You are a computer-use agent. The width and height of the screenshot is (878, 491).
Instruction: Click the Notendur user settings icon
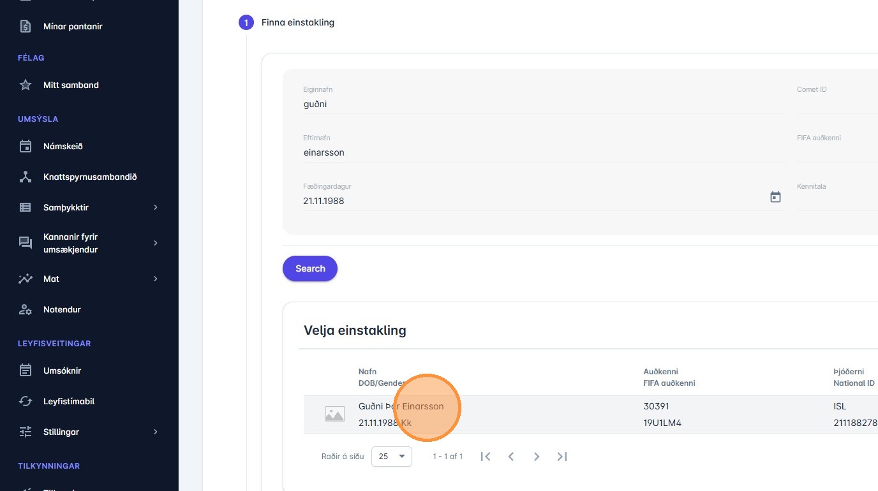pos(26,309)
